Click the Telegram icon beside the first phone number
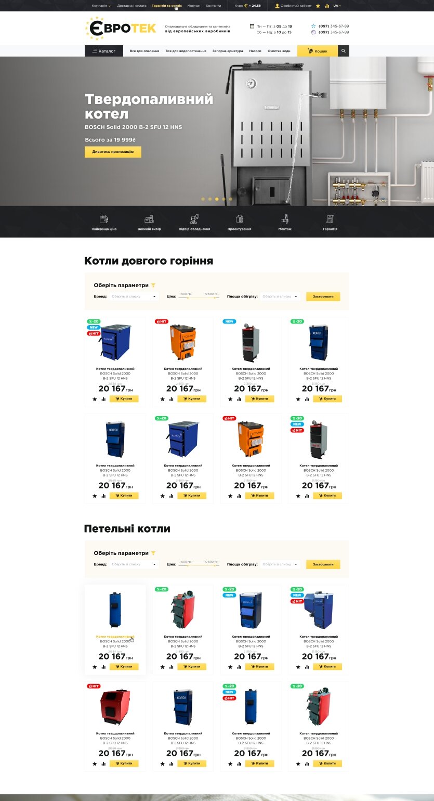Viewport: 434px width, 801px height. 313,25
